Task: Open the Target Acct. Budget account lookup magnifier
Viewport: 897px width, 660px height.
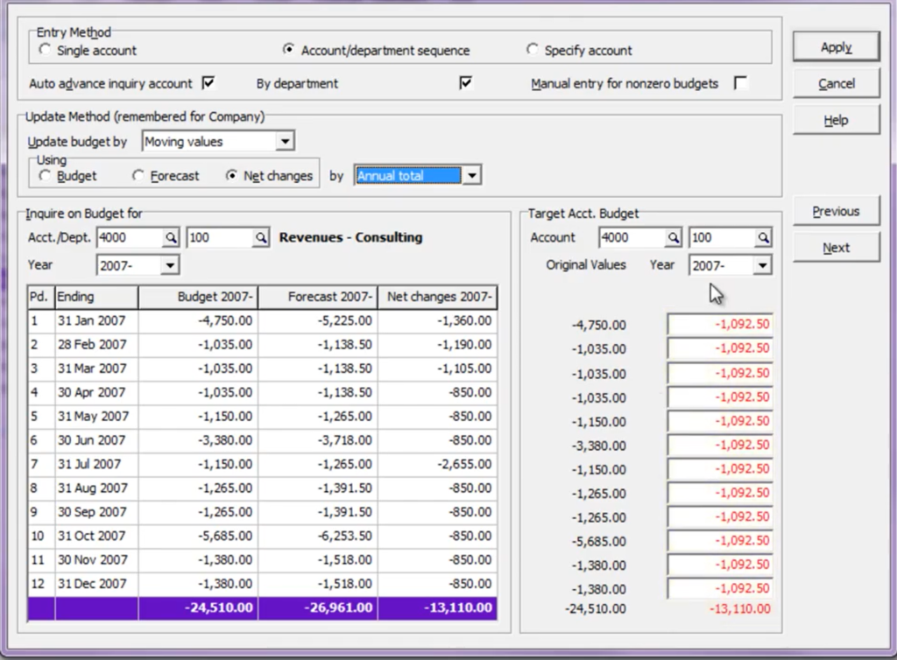Action: 674,238
